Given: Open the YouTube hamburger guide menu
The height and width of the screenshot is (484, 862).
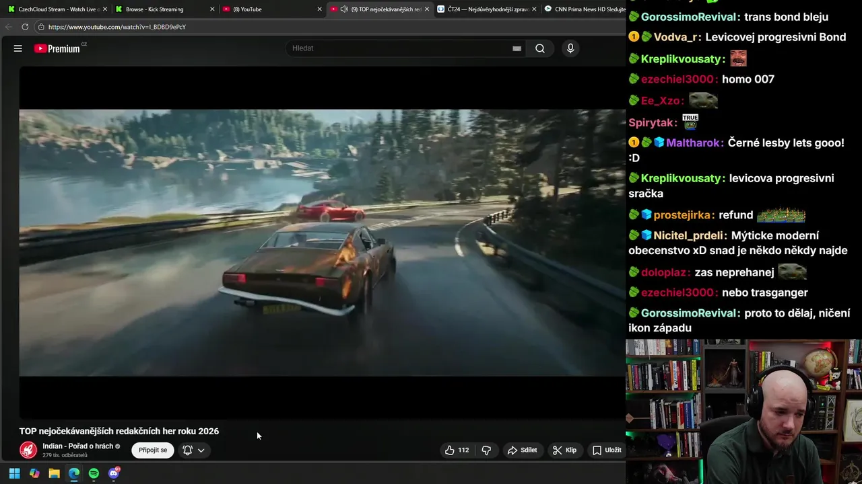Looking at the screenshot, I should coord(18,48).
